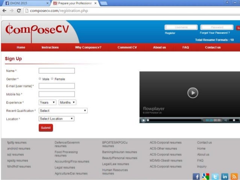Screen dimensions: 240x180
Task: Reload the page with refresh icon
Action: pos(19,11)
